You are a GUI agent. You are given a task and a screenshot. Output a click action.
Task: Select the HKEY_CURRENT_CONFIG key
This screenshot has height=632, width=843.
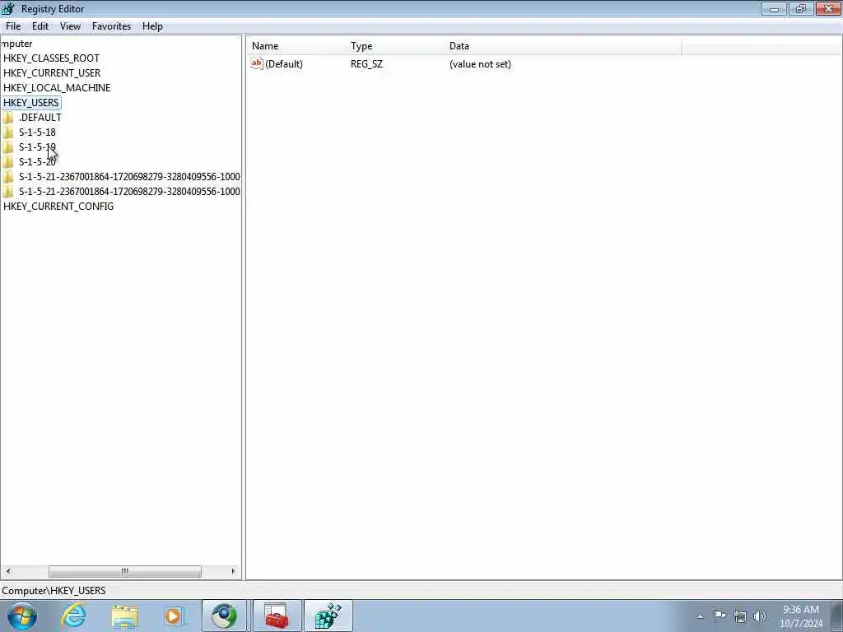coord(58,207)
